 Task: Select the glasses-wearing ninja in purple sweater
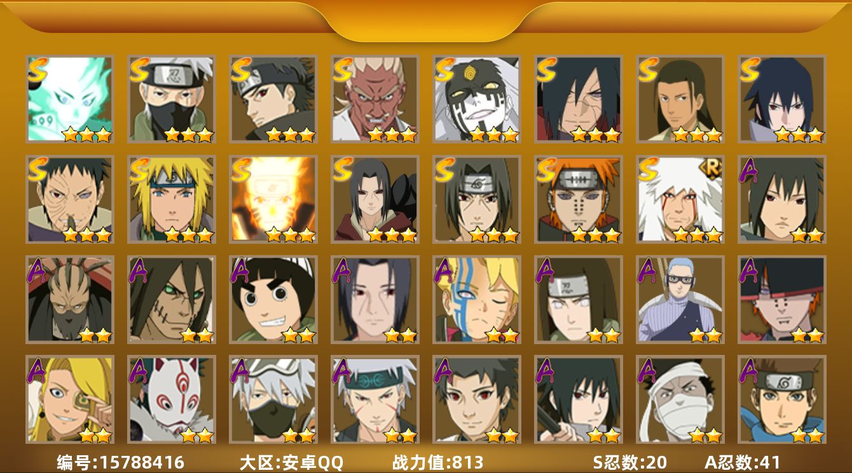680,300
